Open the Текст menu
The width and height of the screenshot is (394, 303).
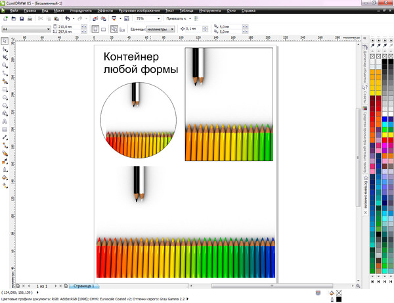point(169,11)
